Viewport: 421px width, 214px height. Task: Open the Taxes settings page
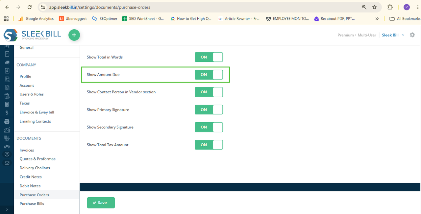25,103
